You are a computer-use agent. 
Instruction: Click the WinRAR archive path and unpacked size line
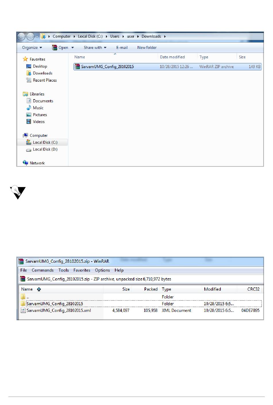pos(99,279)
